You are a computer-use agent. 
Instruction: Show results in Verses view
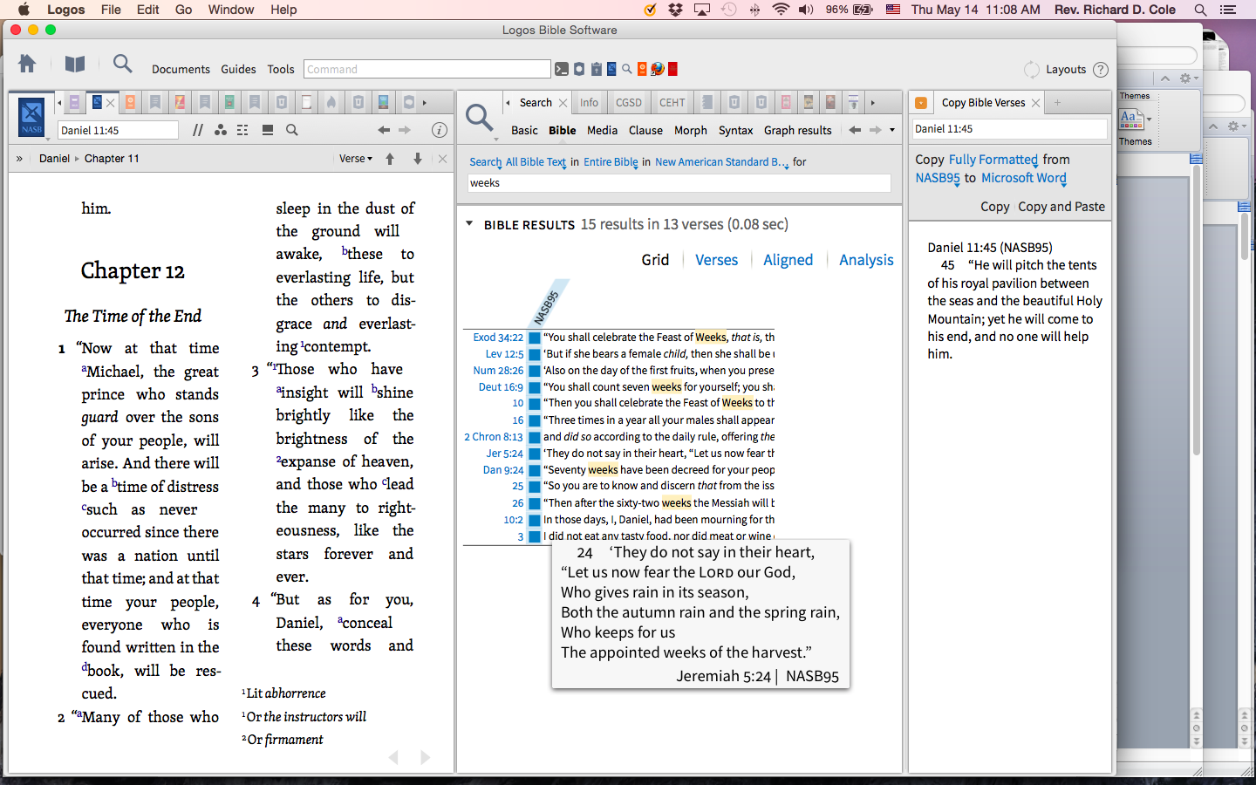point(716,260)
